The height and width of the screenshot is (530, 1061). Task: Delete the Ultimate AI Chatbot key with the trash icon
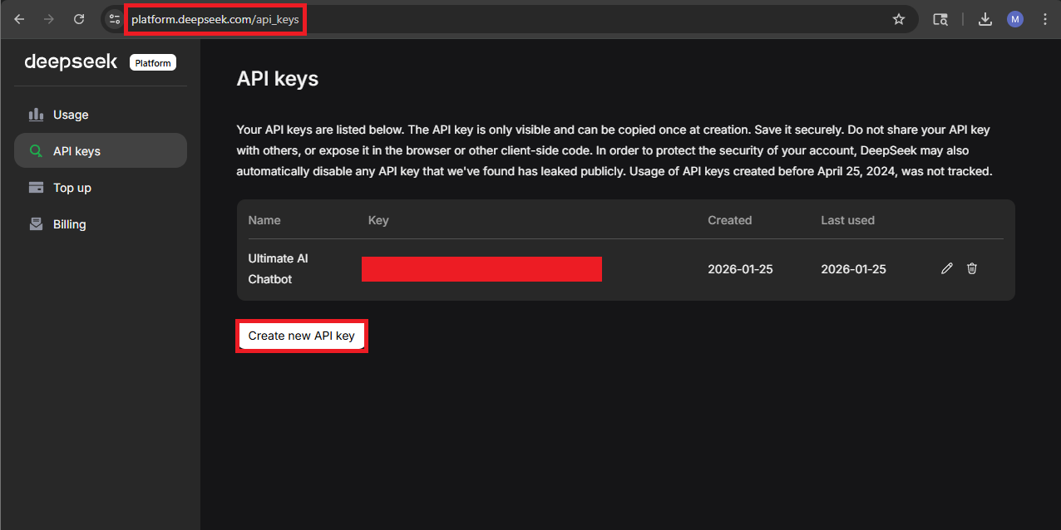pos(972,268)
